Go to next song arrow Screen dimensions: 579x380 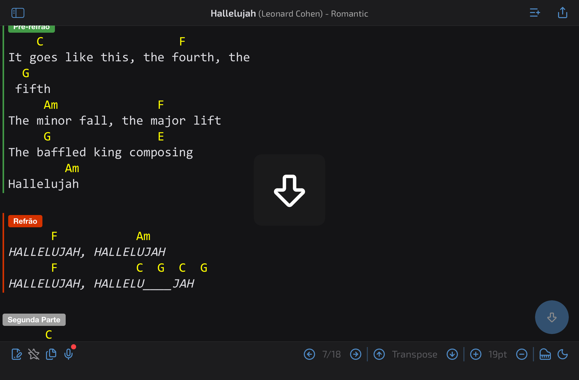tap(355, 354)
